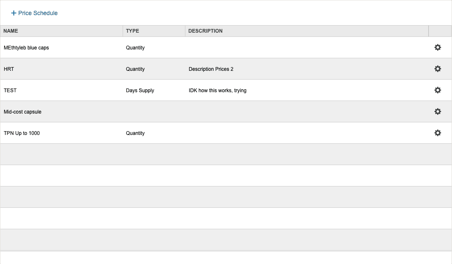Sort by the NAME column header
Screen dimensions: 452x264
(x=11, y=31)
